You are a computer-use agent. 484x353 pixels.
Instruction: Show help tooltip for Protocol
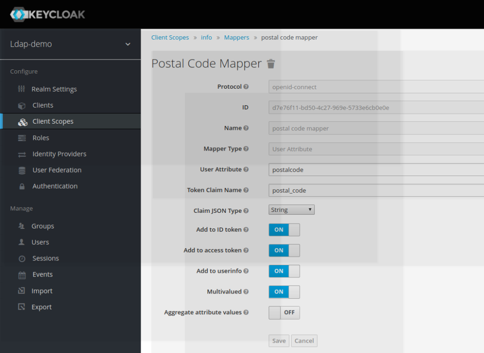[x=246, y=87]
